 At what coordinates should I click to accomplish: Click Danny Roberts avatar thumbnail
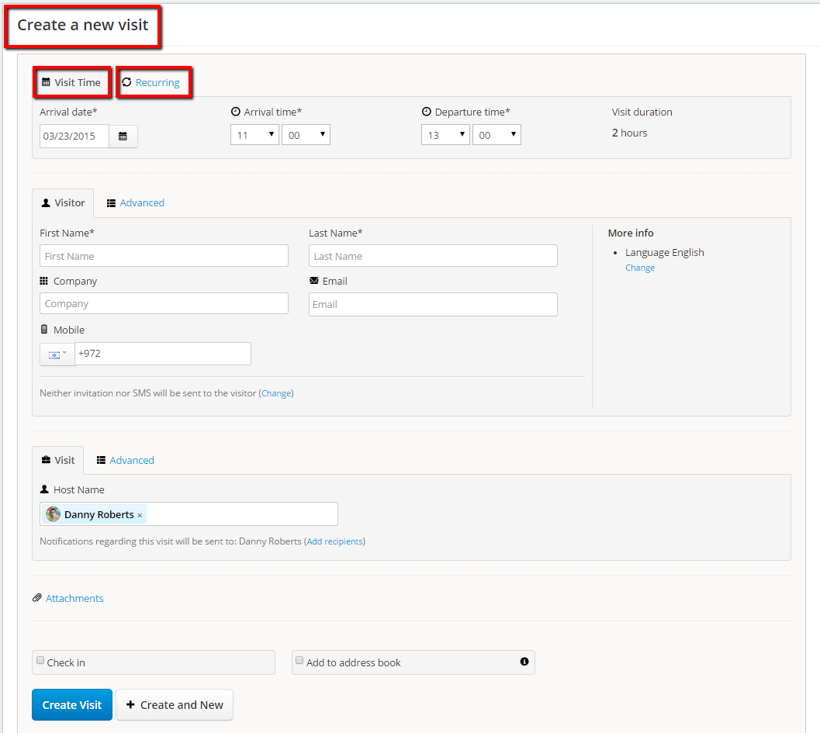tap(54, 514)
